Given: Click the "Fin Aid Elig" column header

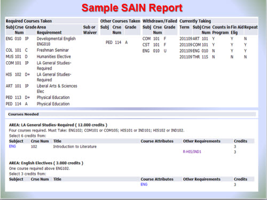Looking at the screenshot, I should tap(237, 30).
